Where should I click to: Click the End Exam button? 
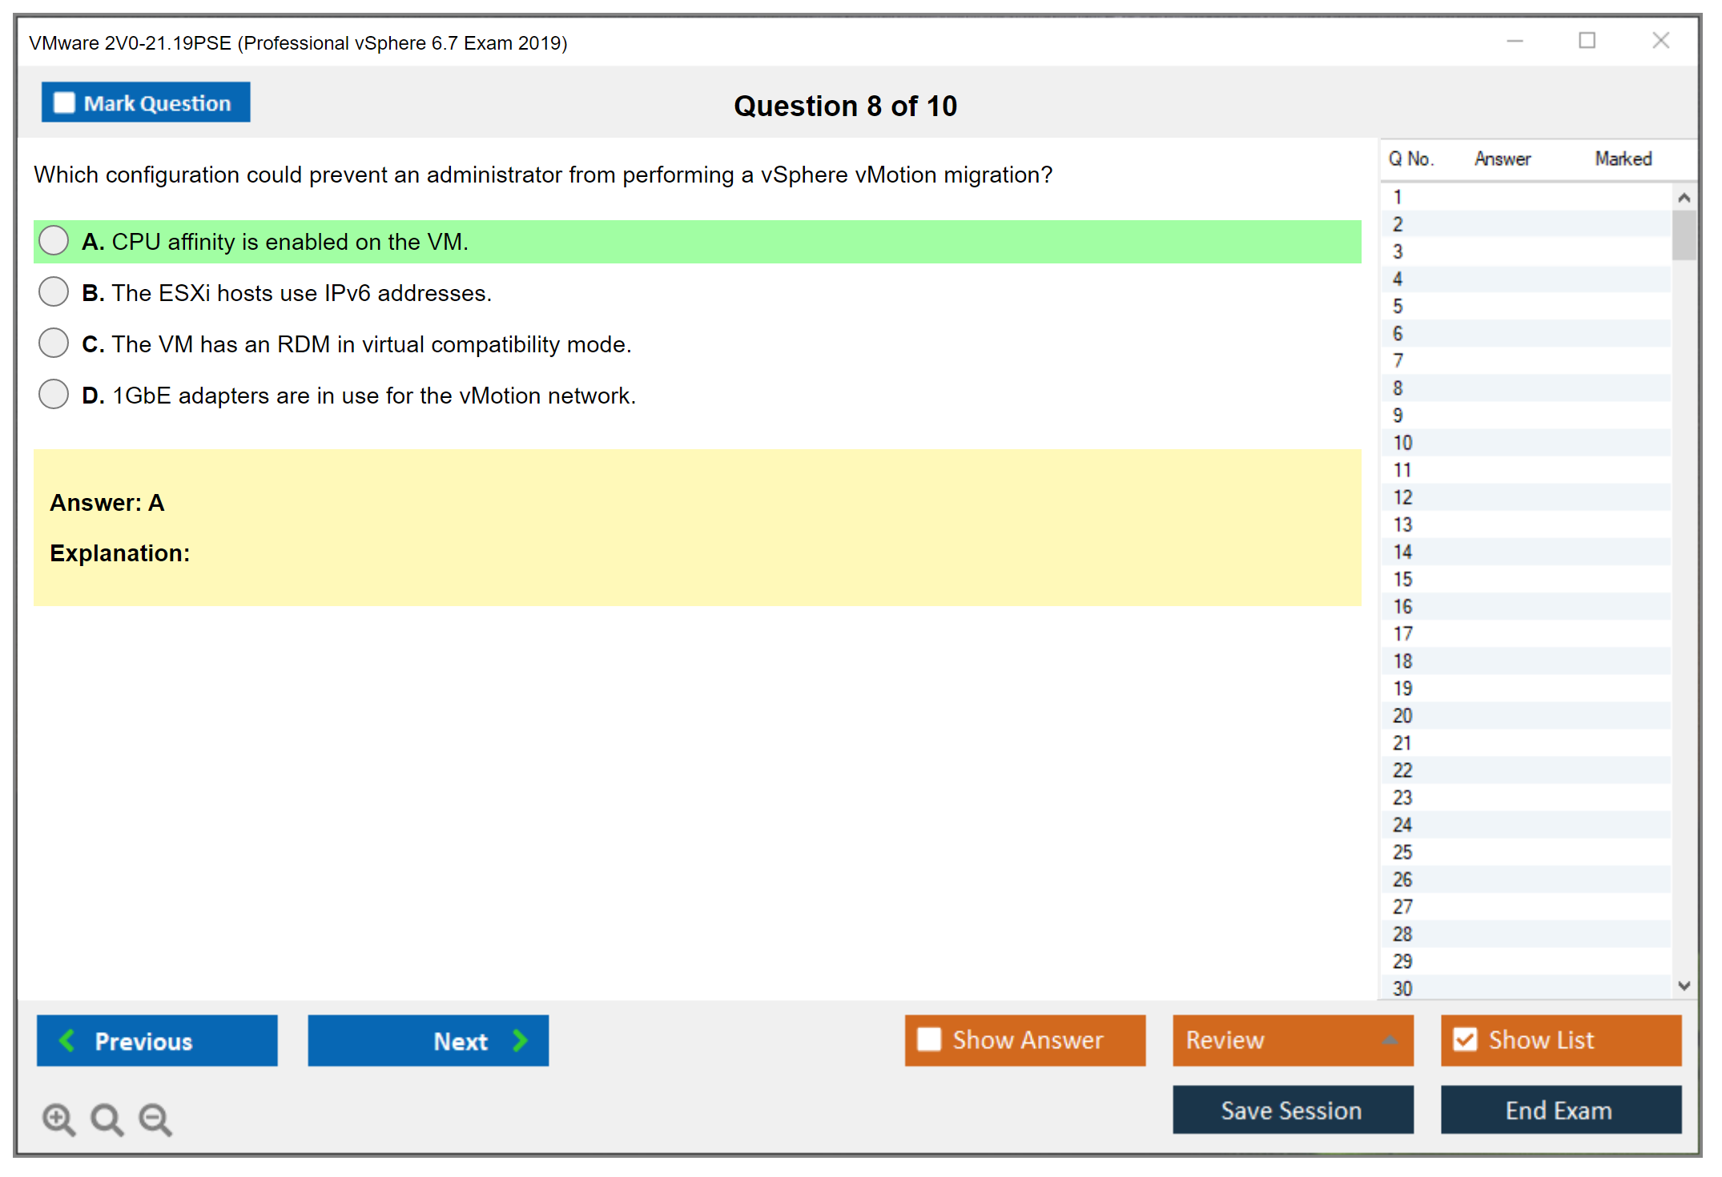pyautogui.click(x=1559, y=1110)
